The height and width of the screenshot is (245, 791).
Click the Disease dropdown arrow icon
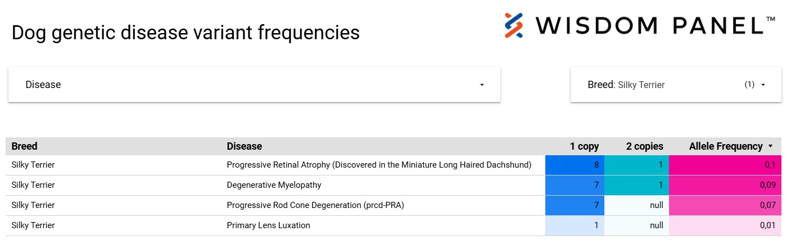pos(482,85)
